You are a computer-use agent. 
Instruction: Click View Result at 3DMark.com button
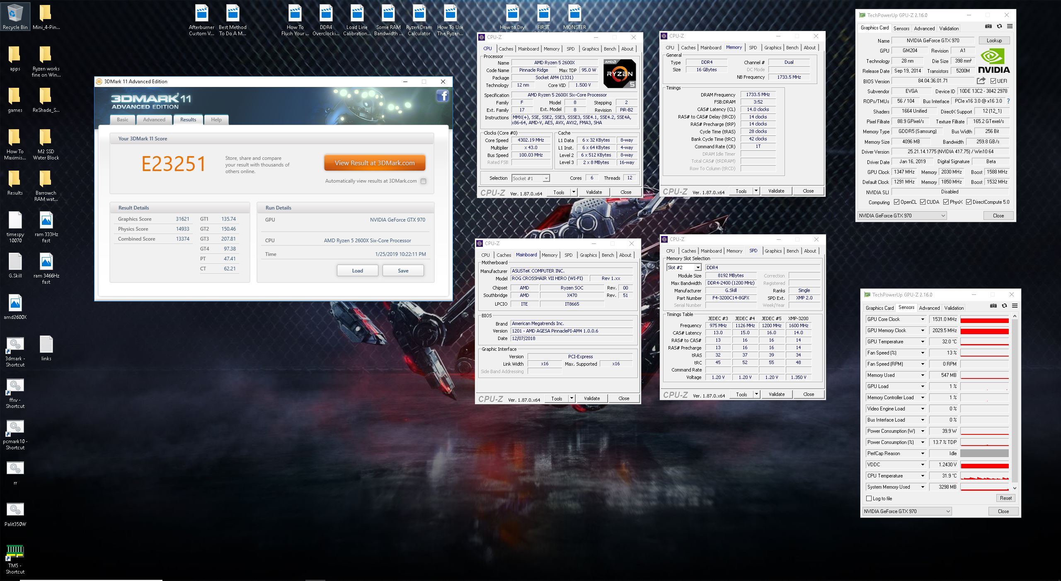(x=375, y=163)
